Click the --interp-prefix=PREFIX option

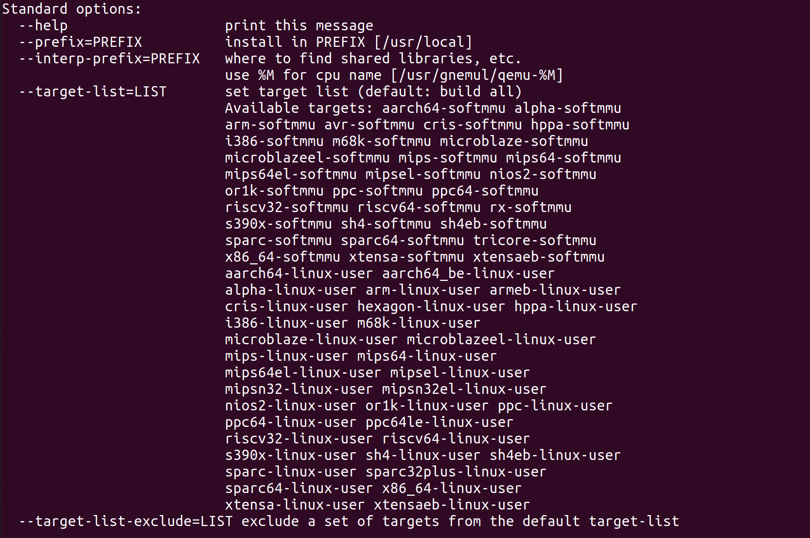(x=109, y=59)
